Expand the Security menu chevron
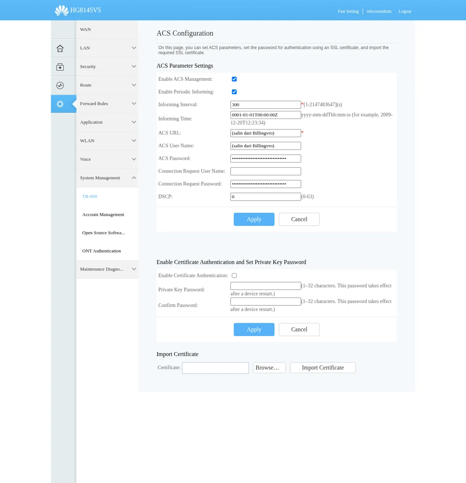The height and width of the screenshot is (483, 466). point(134,66)
